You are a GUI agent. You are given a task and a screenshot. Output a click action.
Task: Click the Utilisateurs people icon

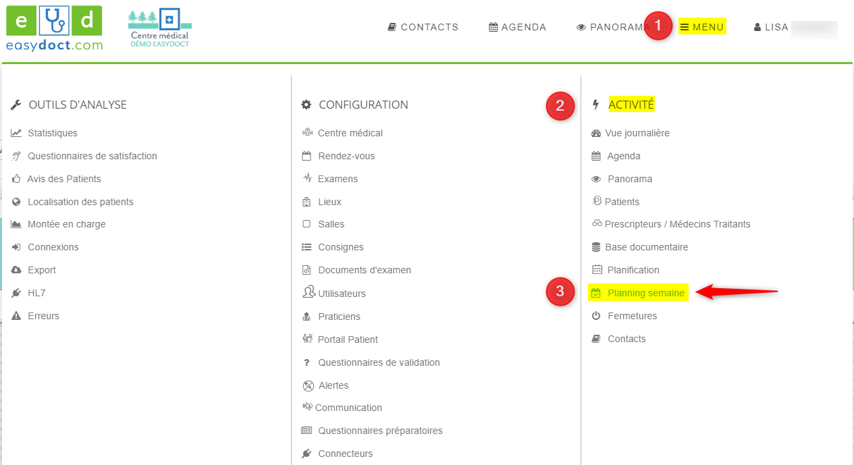308,293
